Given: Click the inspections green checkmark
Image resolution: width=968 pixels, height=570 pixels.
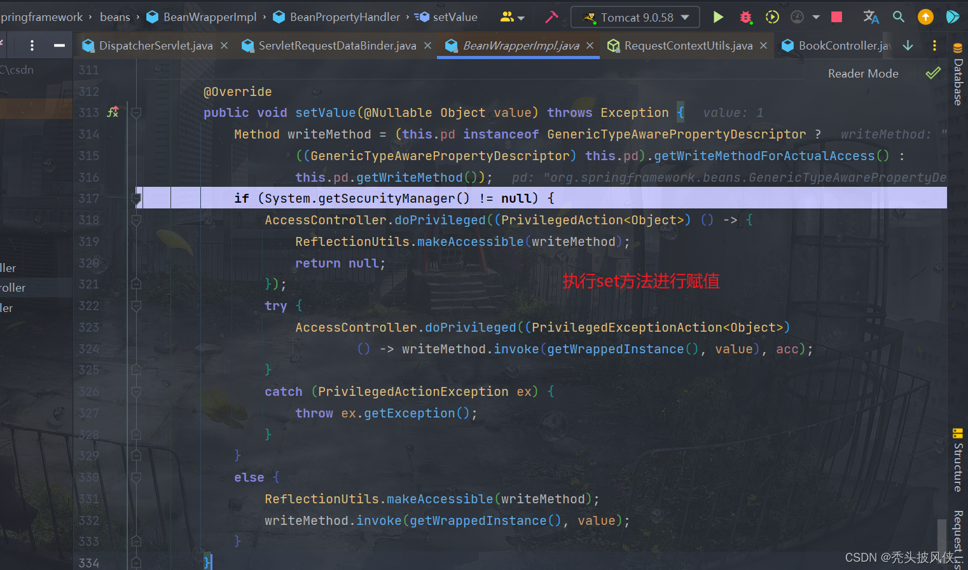Looking at the screenshot, I should tap(933, 73).
